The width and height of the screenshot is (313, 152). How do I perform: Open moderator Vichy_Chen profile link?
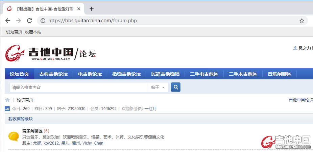(x=93, y=143)
